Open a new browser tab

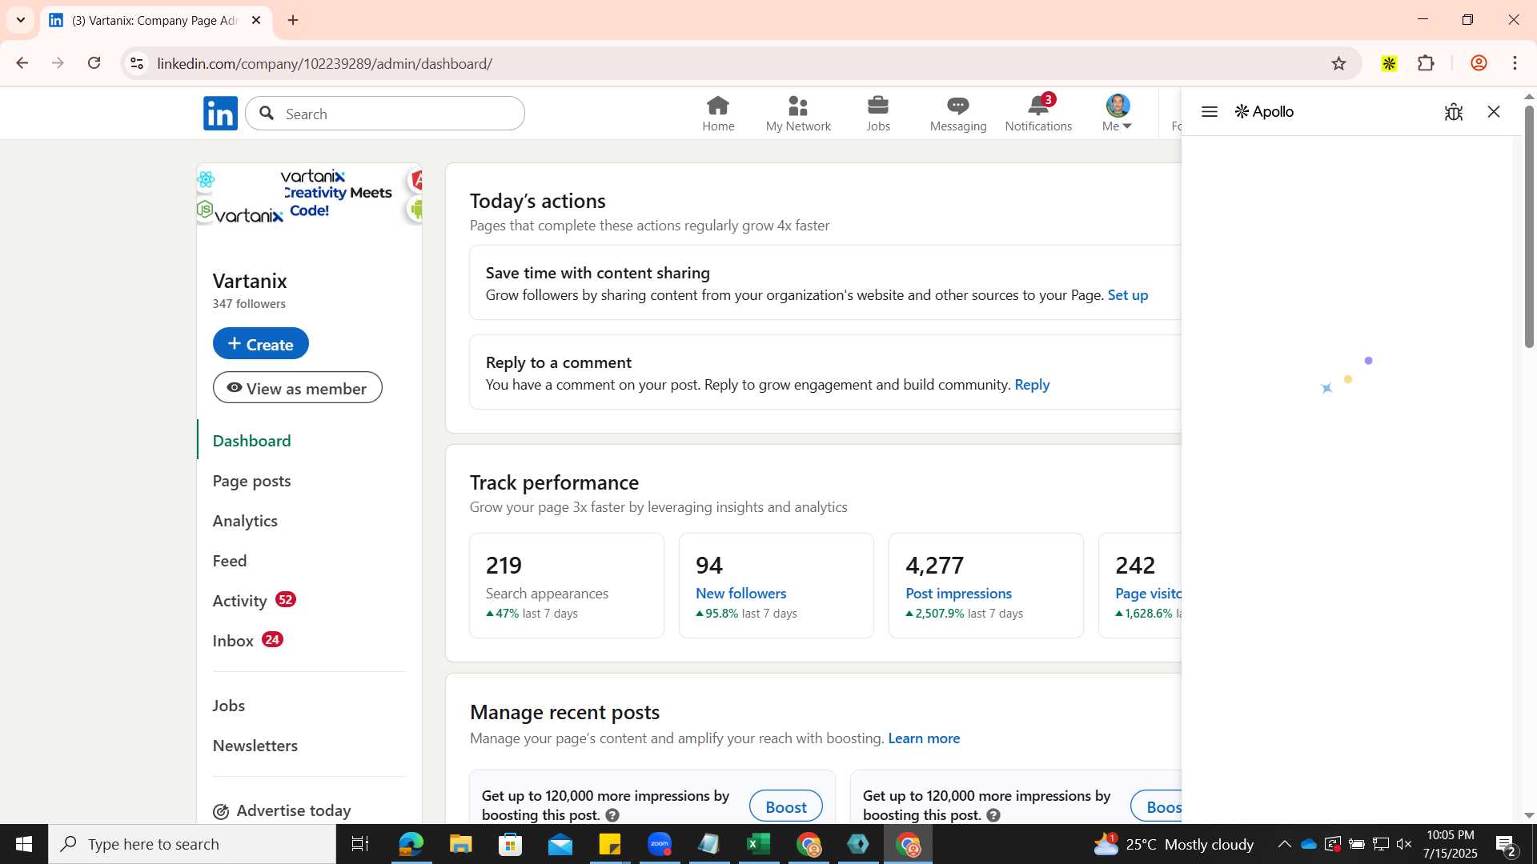293,20
